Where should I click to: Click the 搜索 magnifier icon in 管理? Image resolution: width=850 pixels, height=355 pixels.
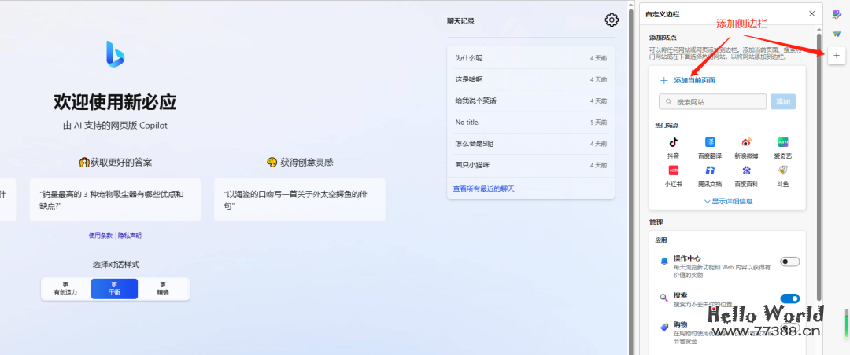coord(664,297)
